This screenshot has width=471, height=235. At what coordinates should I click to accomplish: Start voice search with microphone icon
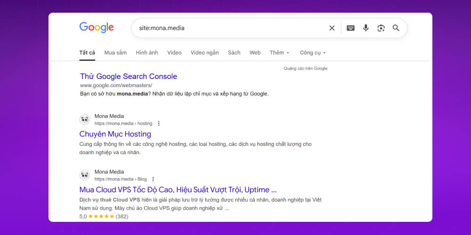click(x=365, y=28)
